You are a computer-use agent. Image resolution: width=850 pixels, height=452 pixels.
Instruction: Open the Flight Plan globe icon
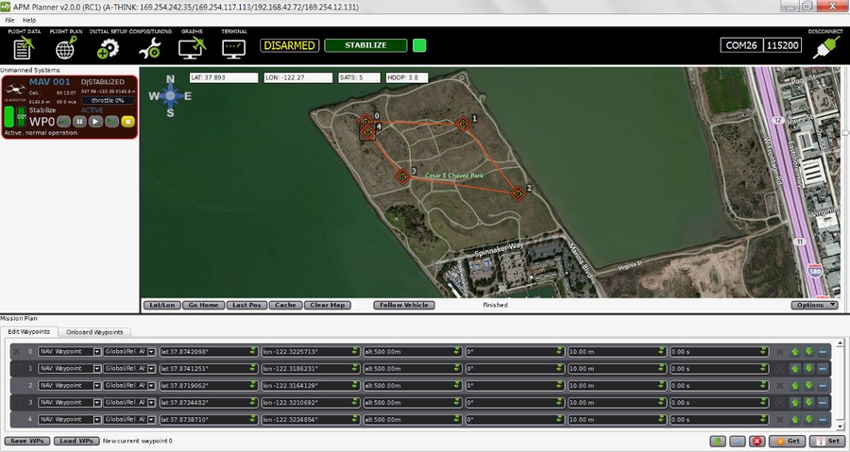coord(64,48)
